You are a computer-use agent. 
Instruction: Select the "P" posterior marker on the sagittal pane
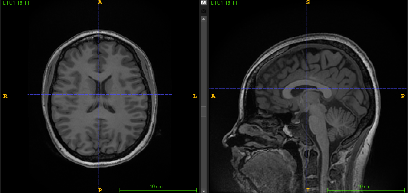403,96
